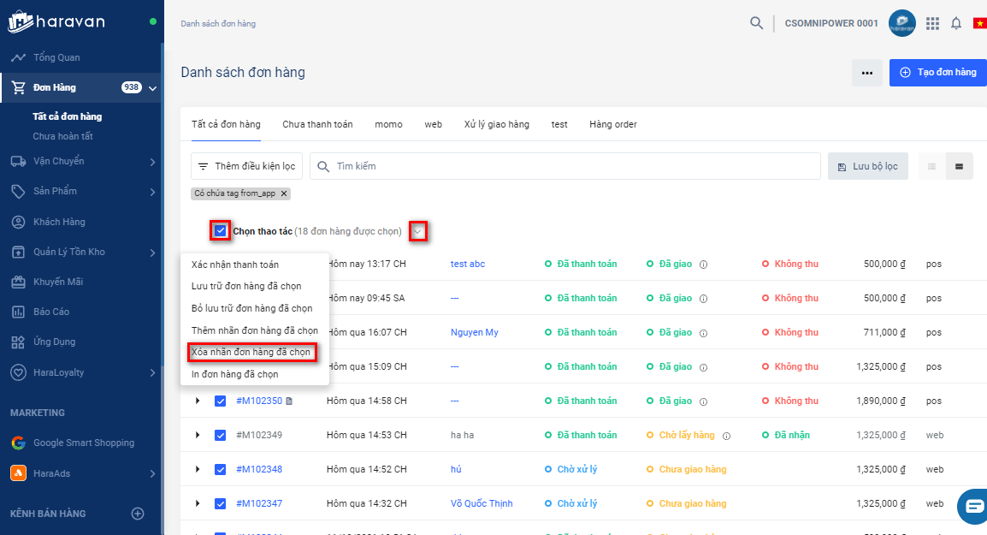The image size is (987, 535).
Task: Open the notifications bell
Action: 956,23
